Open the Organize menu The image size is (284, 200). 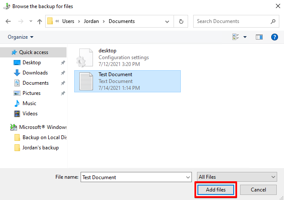point(20,37)
